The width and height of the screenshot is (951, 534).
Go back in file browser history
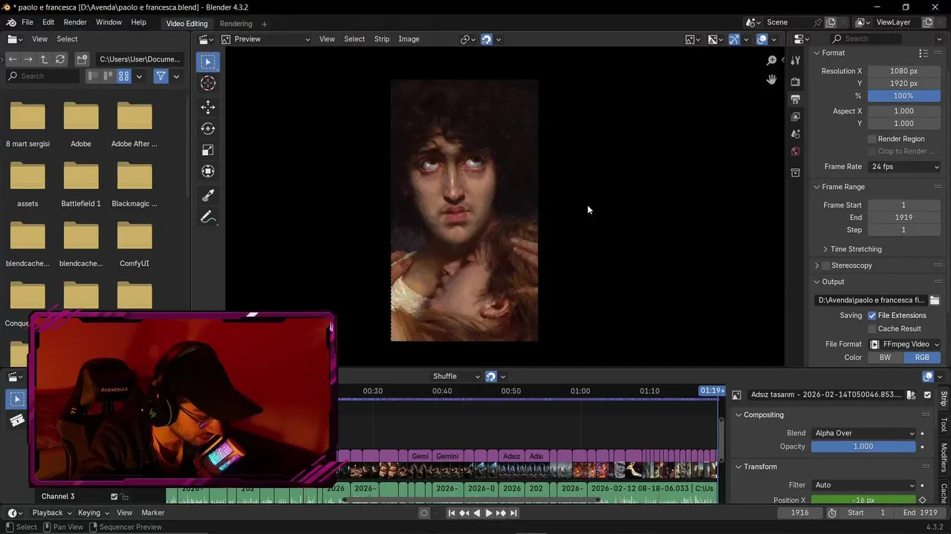13,59
